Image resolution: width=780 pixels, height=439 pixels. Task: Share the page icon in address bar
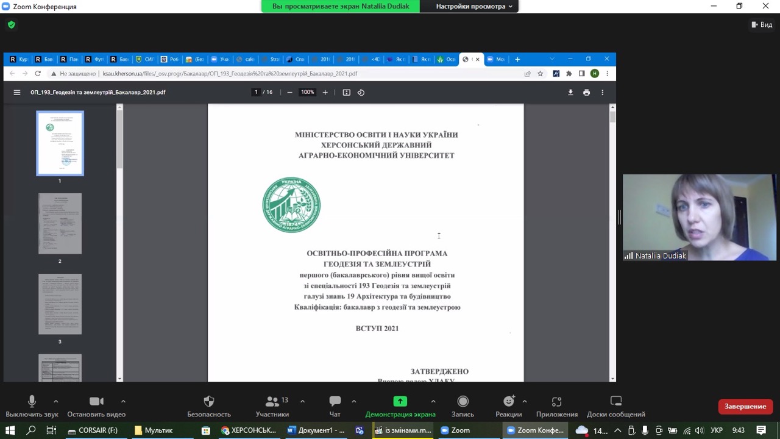click(527, 73)
